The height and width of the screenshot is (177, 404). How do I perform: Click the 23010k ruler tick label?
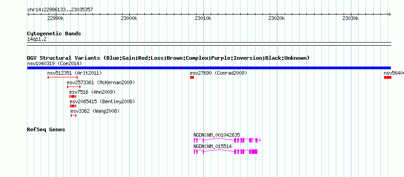point(203,18)
